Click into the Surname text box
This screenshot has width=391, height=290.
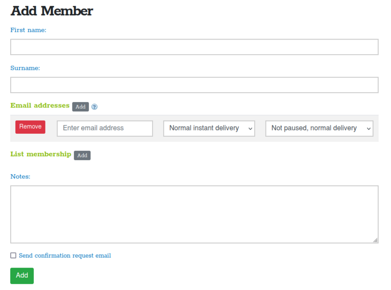tap(194, 85)
